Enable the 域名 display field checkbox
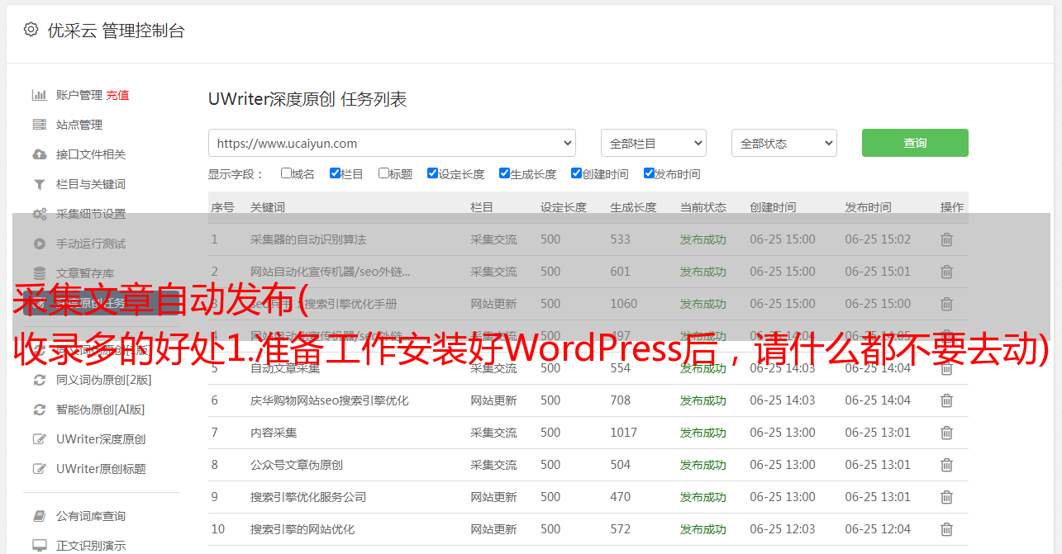The height and width of the screenshot is (554, 1062). (286, 173)
